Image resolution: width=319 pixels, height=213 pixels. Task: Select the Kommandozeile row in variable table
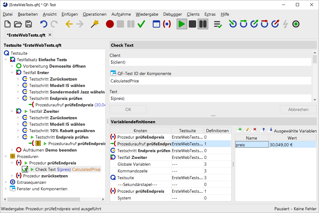[171, 171]
